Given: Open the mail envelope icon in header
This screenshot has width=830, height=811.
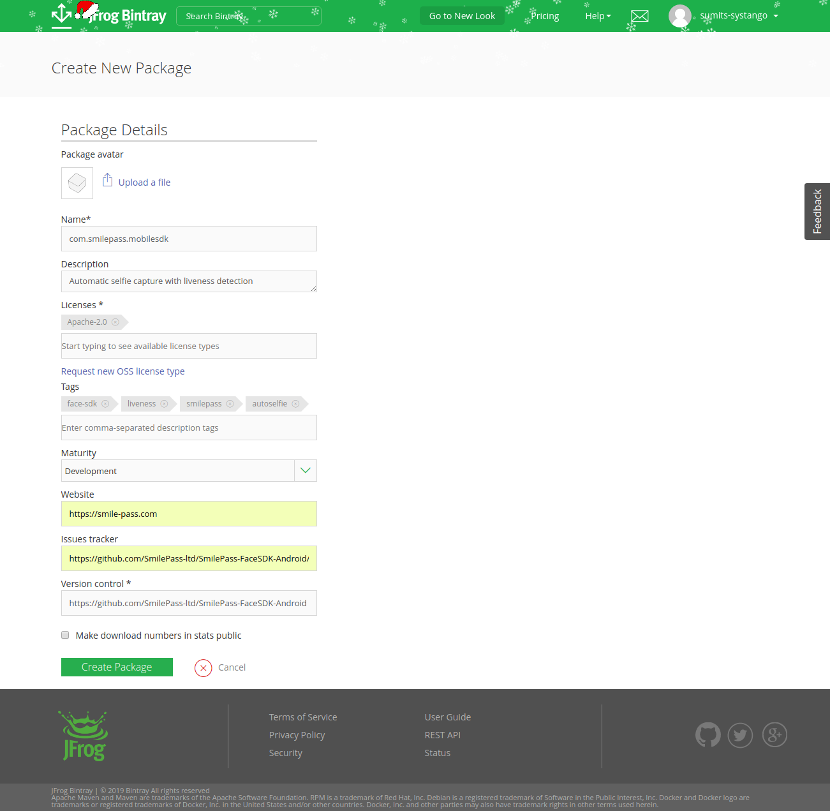Looking at the screenshot, I should click(639, 16).
